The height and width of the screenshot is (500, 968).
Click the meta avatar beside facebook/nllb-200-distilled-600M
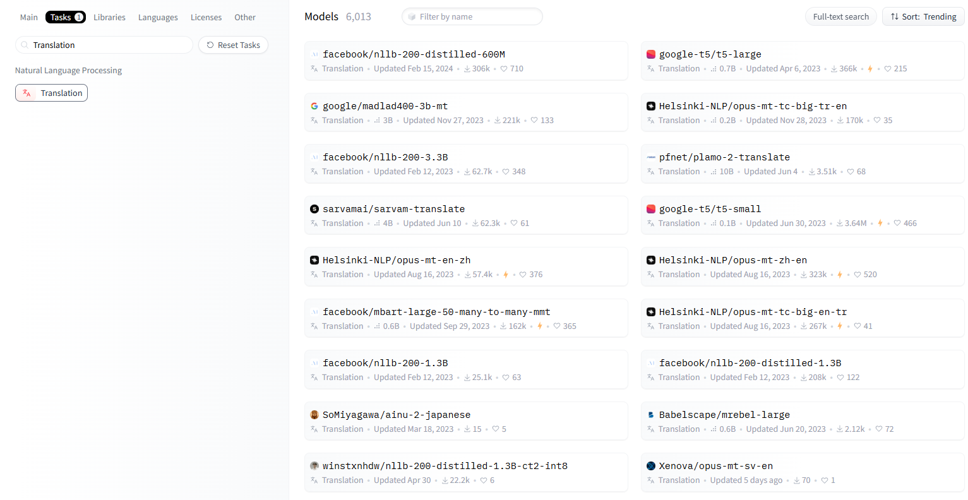314,54
